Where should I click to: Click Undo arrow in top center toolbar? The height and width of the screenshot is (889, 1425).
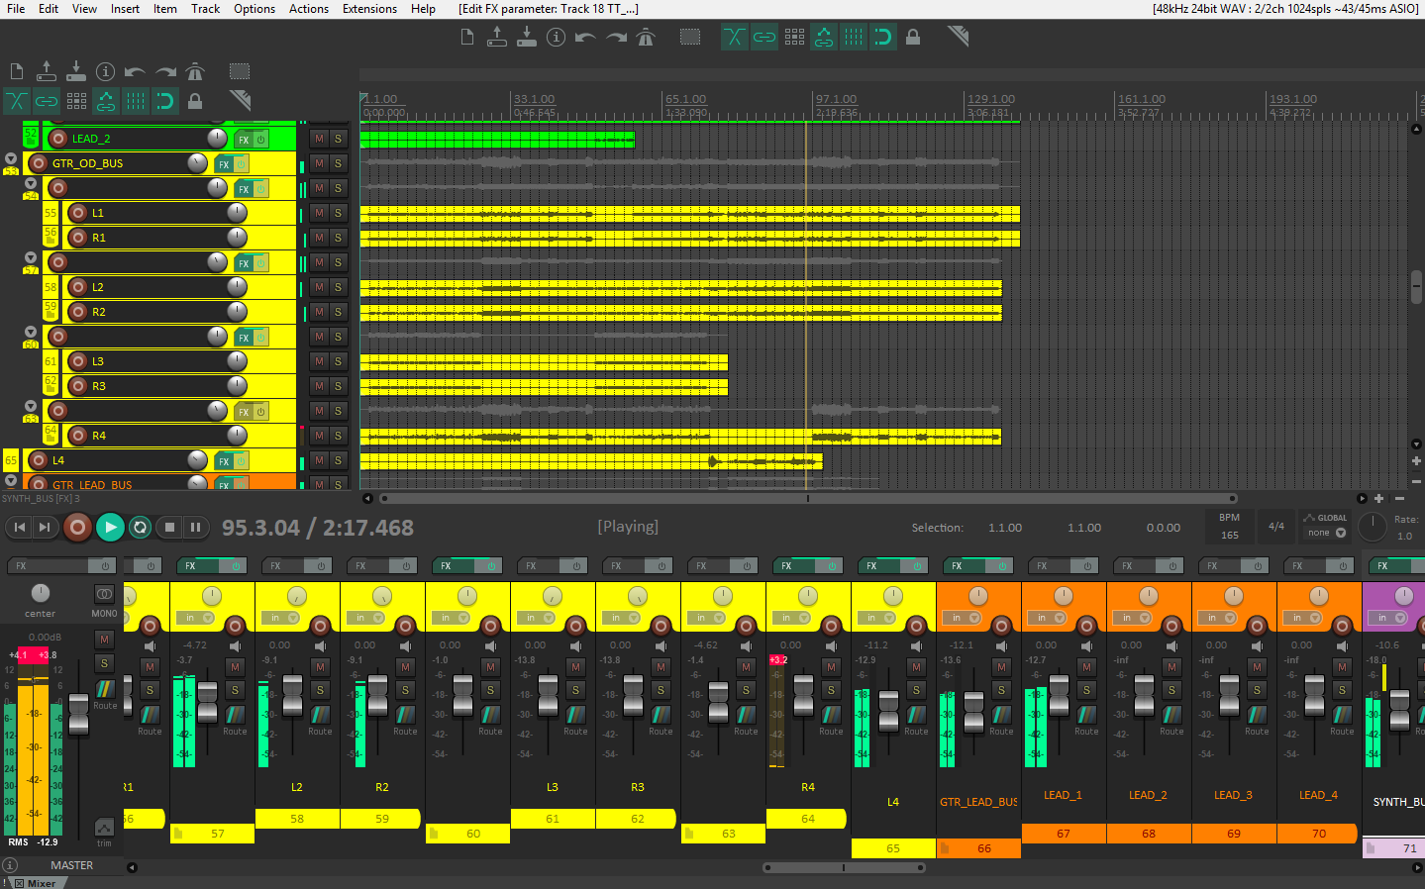click(x=585, y=38)
